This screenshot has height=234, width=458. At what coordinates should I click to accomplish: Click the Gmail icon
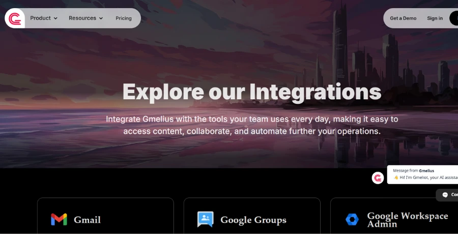59,219
